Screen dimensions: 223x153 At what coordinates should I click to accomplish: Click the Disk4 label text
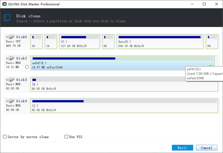coord(21,101)
